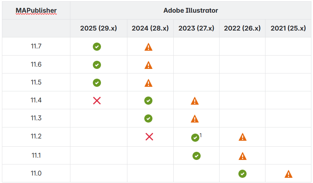Click green checkmark for 11.7 under 2025

coord(97,46)
